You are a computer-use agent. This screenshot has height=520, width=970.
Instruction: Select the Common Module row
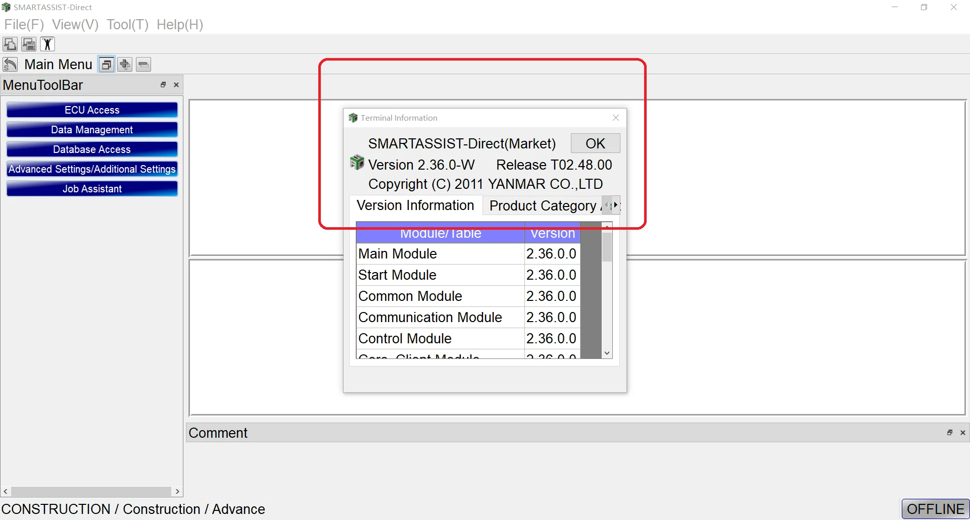tap(468, 296)
